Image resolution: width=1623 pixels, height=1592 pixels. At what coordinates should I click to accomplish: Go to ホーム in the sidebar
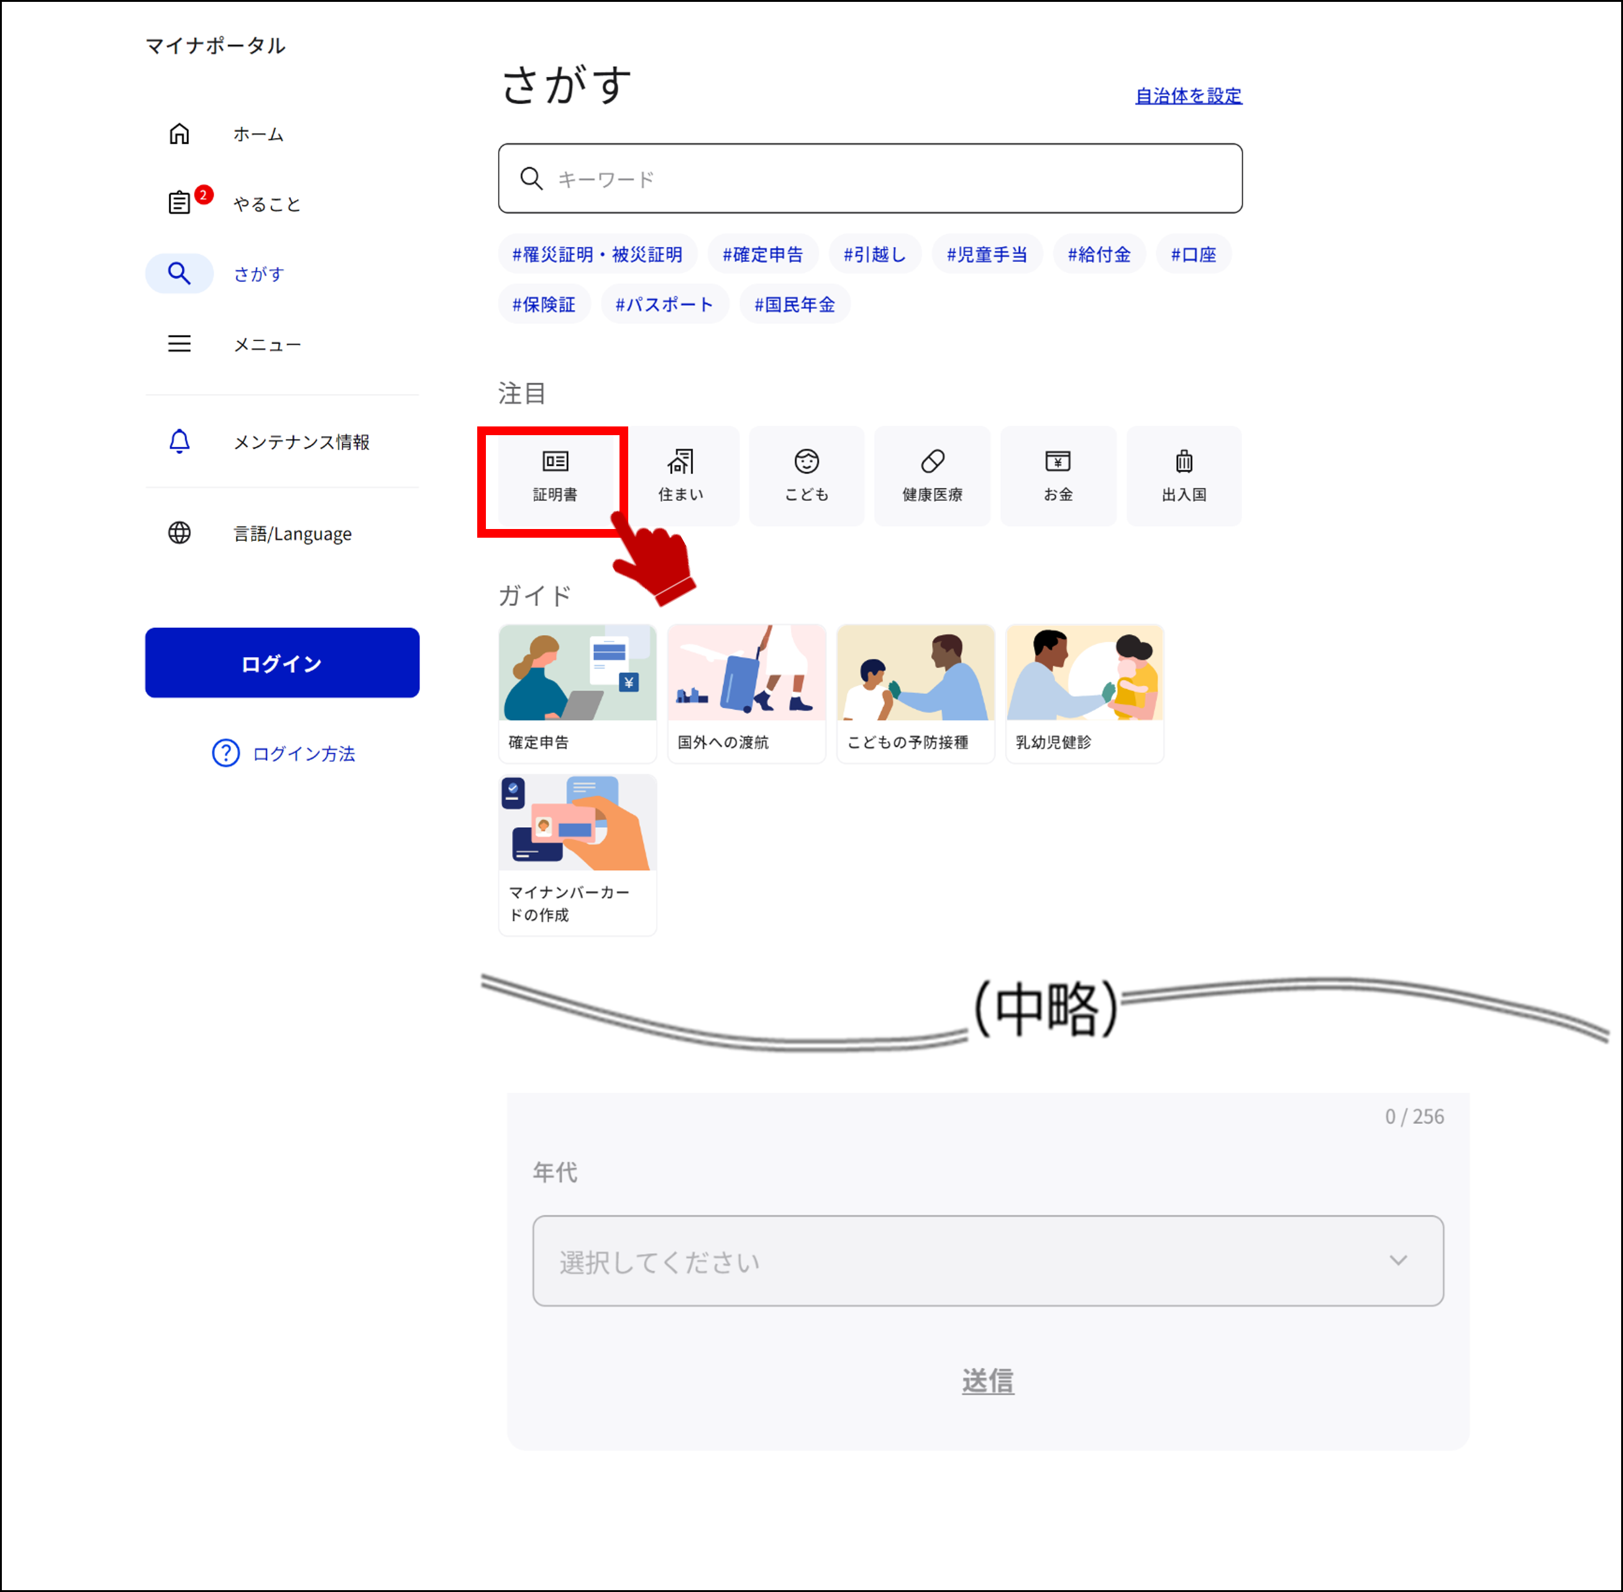pos(258,134)
